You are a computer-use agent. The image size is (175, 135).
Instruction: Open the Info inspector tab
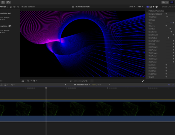(x=156, y=7)
